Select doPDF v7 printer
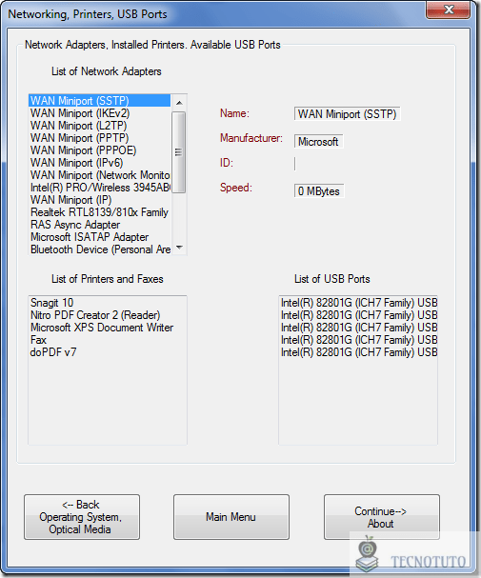Viewport: 481px width, 578px height. (x=108, y=352)
